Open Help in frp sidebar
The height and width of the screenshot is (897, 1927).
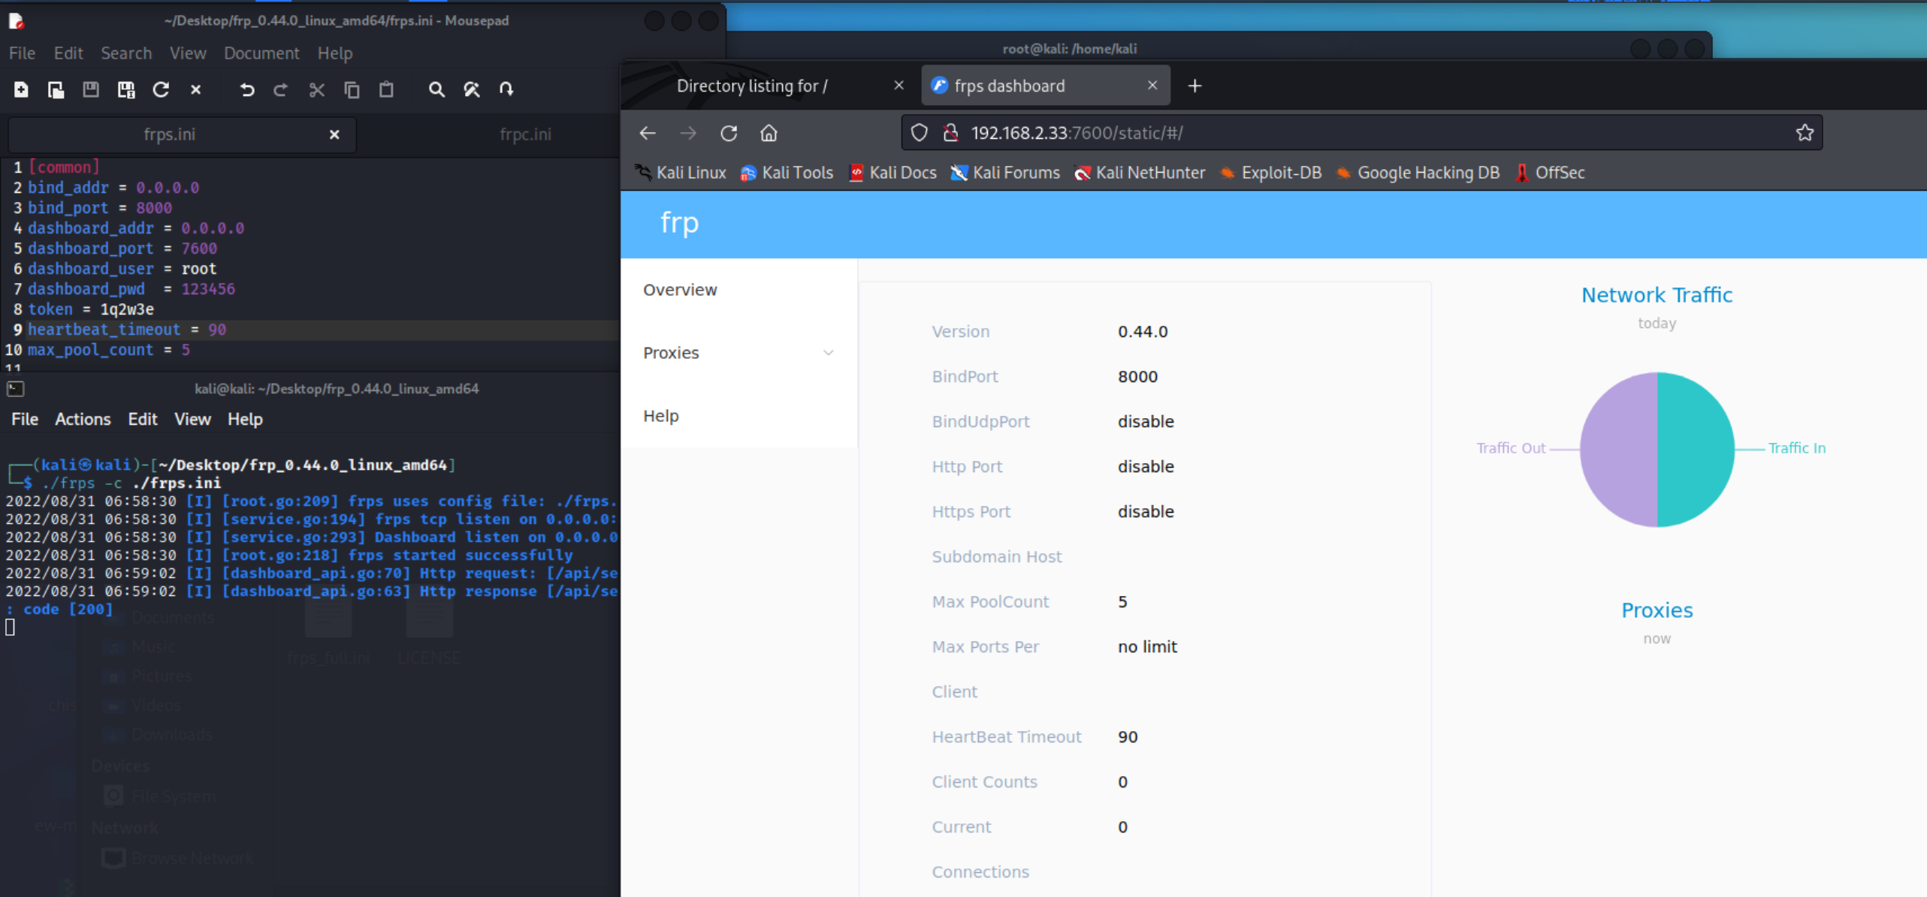660,416
